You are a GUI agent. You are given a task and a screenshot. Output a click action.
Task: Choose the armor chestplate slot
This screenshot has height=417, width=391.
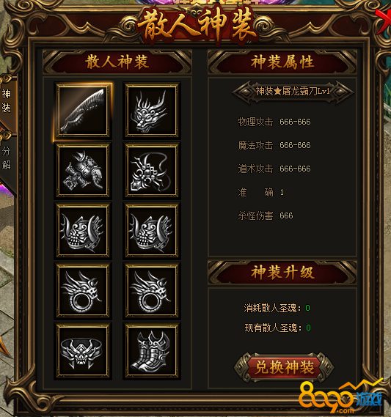click(x=83, y=171)
